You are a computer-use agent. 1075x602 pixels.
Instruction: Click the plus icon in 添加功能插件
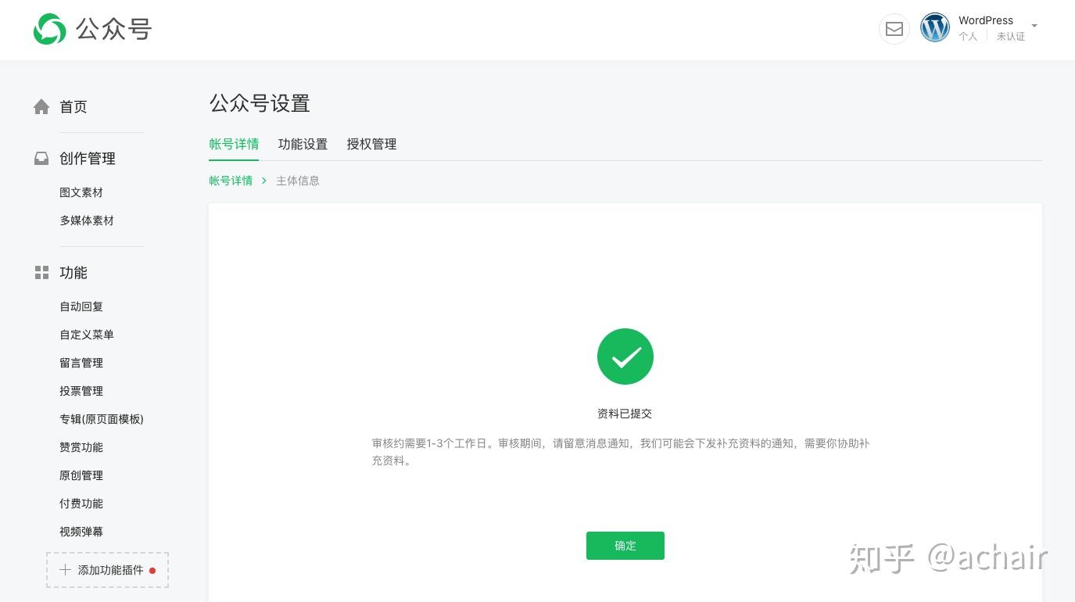tap(65, 570)
